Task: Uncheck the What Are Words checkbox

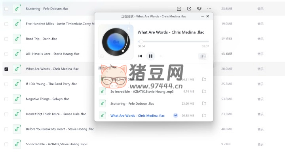Action: (6, 69)
